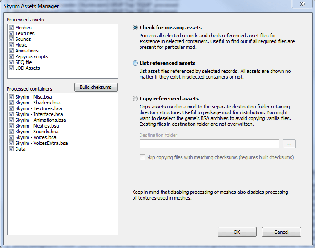Select Copy referenced assets radio button
The height and width of the screenshot is (248, 315).
(x=135, y=99)
